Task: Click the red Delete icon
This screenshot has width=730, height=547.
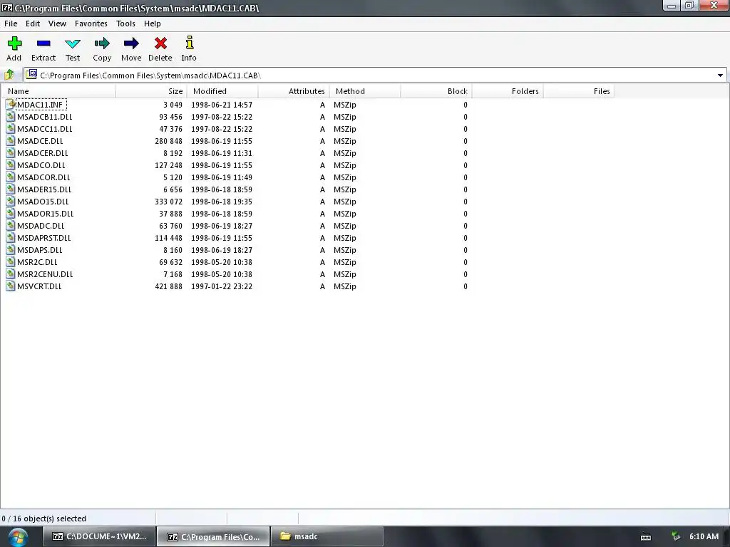Action: point(160,43)
